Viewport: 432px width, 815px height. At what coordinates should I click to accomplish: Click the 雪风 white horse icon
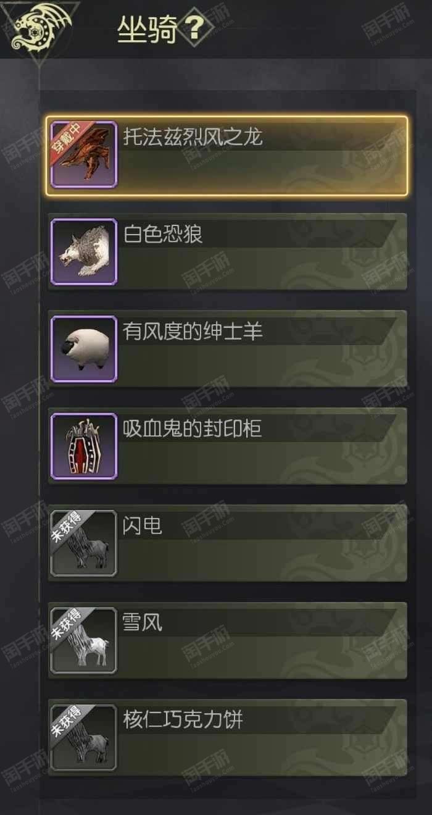coord(83,640)
